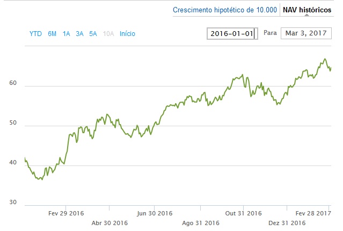The height and width of the screenshot is (231, 343).
Task: Switch to Crescimento hipotético de 10.000 tab
Action: click(224, 10)
